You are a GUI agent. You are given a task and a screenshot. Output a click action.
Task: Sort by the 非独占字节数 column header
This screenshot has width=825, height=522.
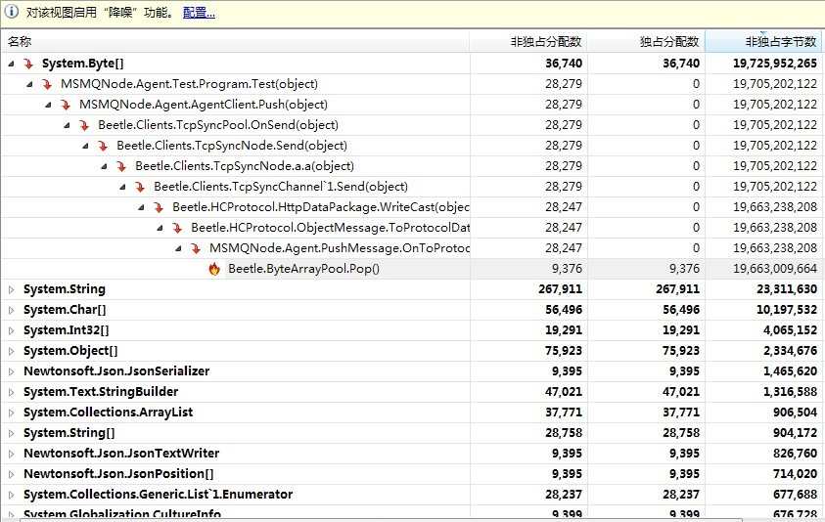coord(764,41)
